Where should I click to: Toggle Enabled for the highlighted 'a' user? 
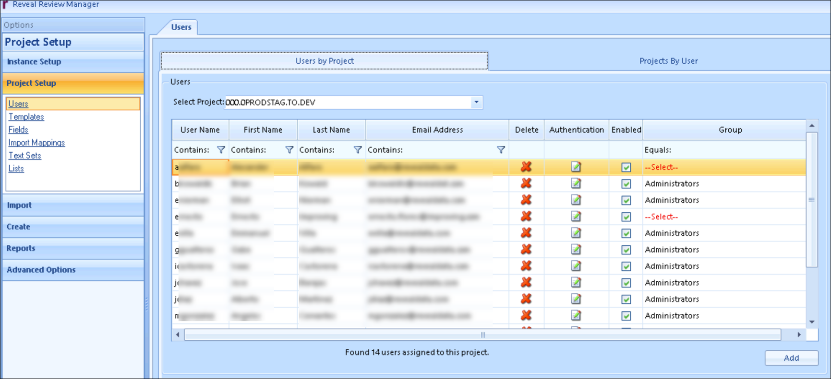click(626, 167)
